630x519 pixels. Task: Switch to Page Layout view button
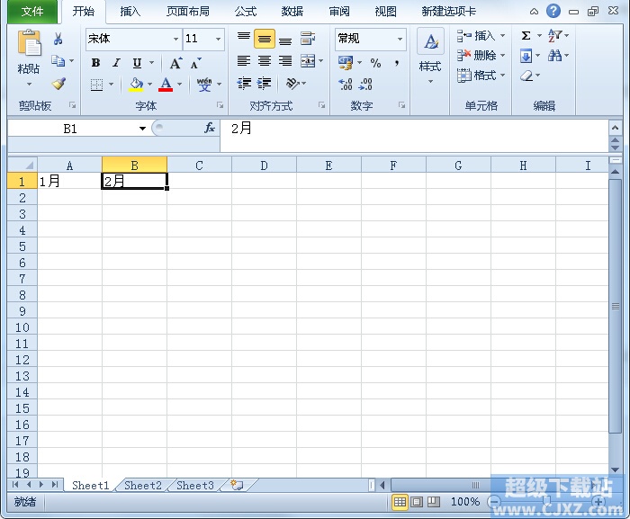click(x=417, y=501)
